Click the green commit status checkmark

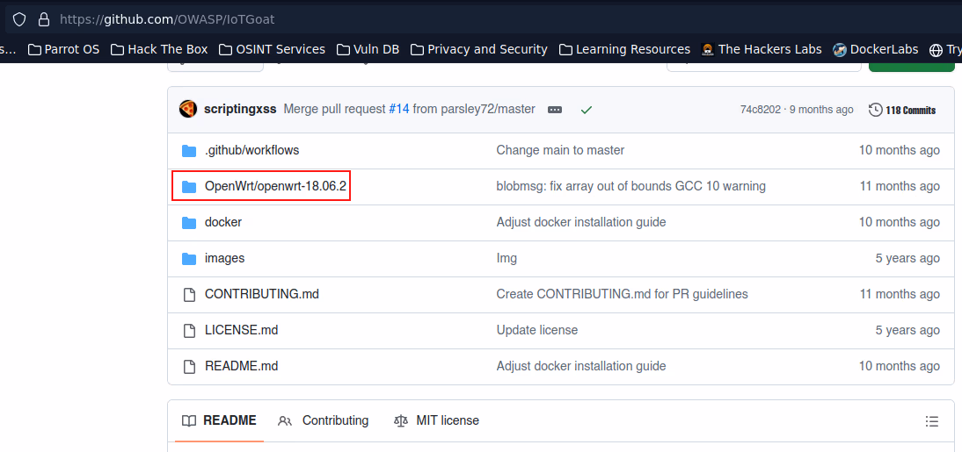(587, 110)
